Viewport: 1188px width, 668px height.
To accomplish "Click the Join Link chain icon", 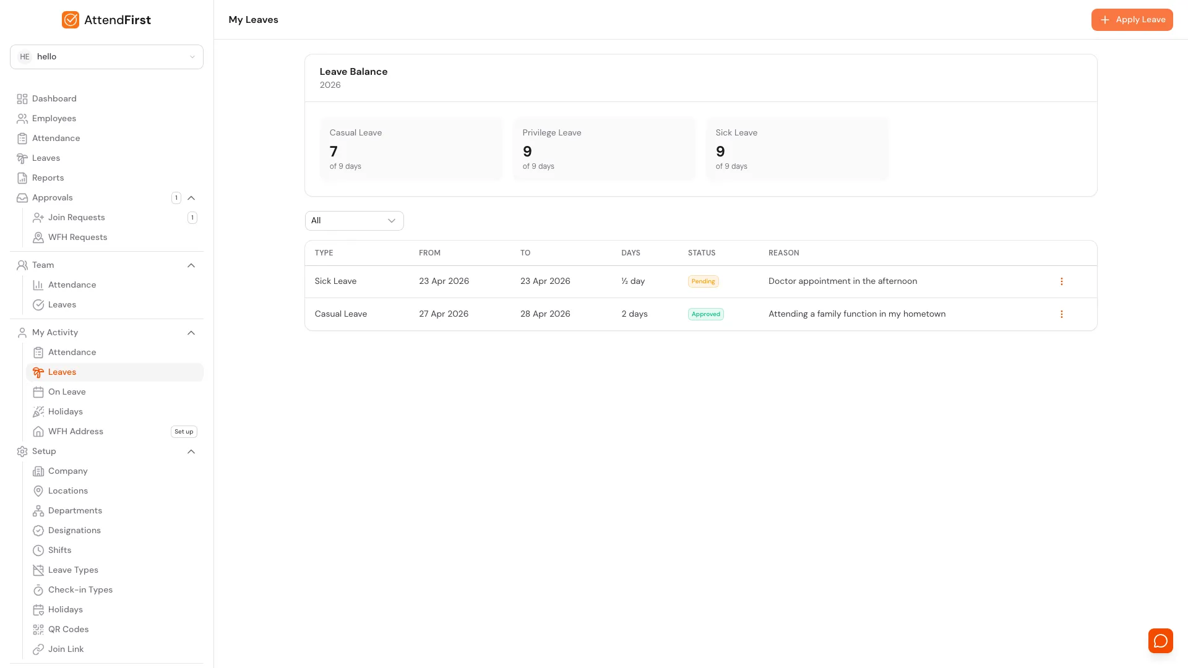I will 38,649.
